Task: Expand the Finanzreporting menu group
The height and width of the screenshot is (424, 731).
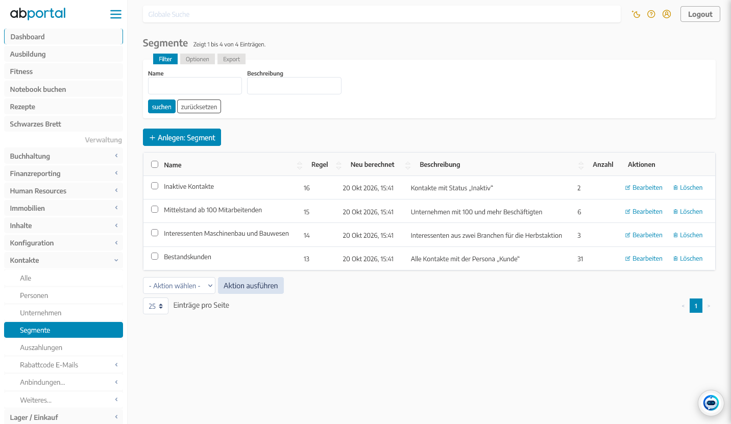Action: [63, 173]
